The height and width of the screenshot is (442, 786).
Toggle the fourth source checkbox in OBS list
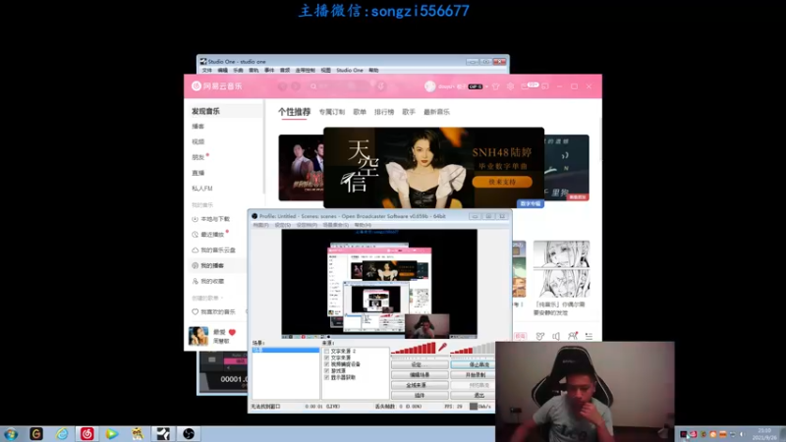(327, 371)
